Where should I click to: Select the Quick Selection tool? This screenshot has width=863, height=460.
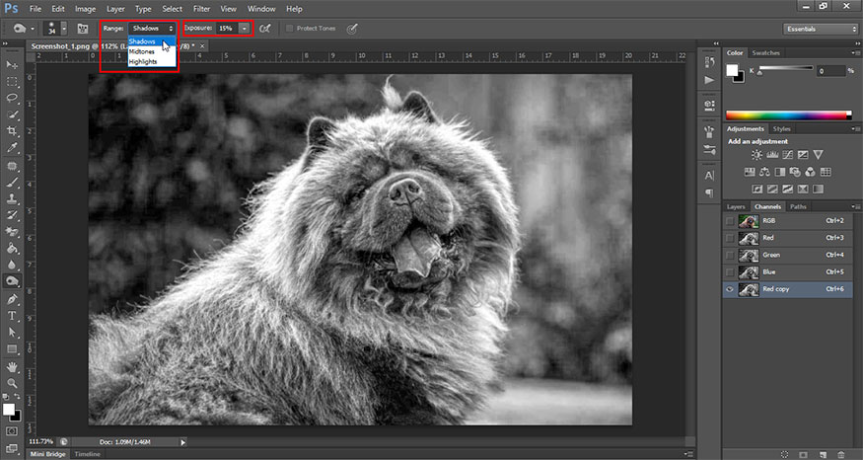click(x=12, y=115)
